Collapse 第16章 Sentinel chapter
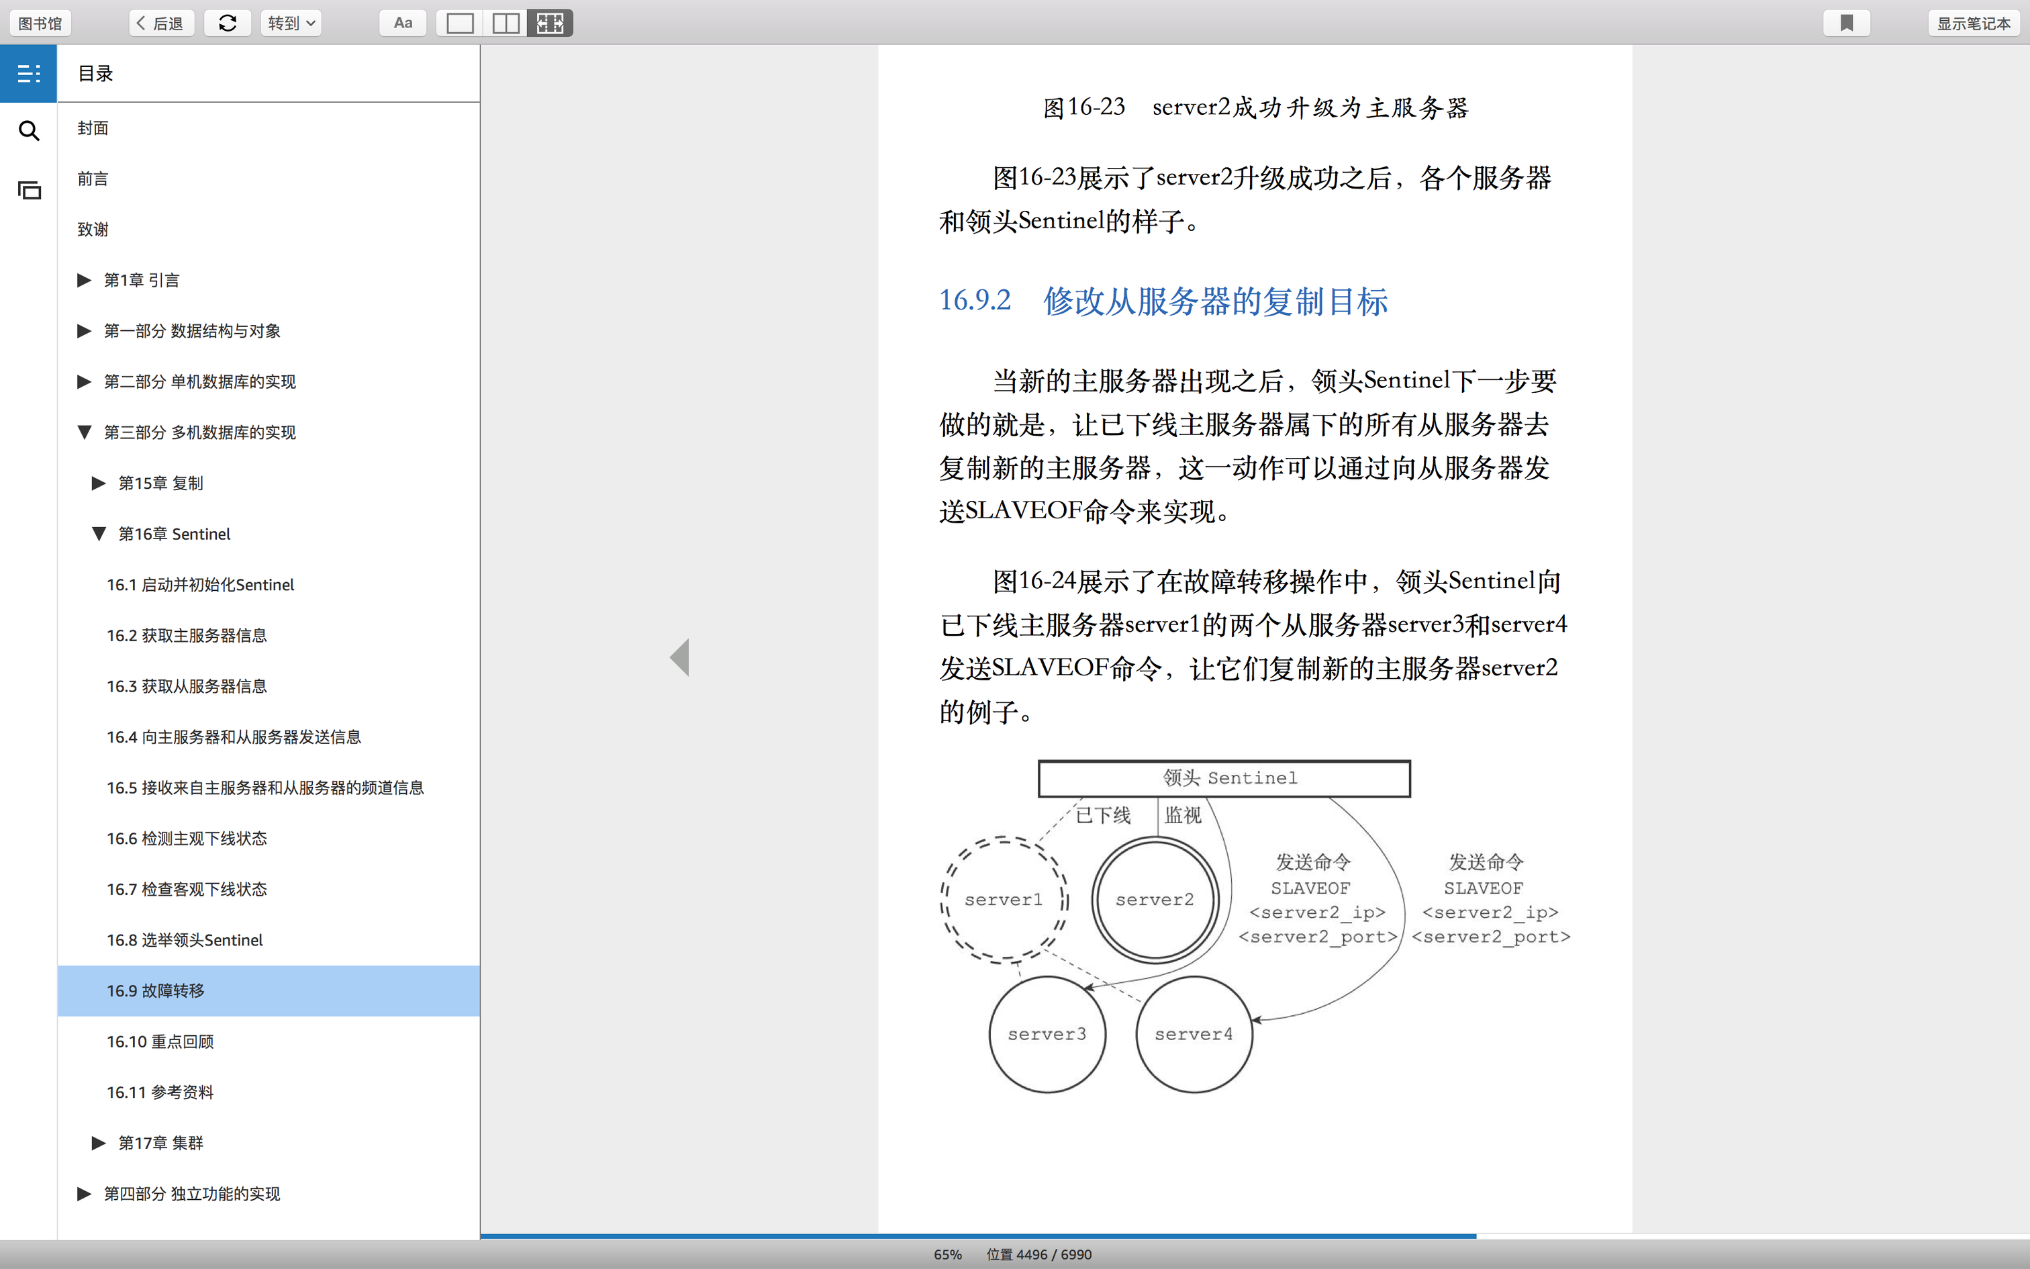Viewport: 2030px width, 1269px height. tap(98, 534)
